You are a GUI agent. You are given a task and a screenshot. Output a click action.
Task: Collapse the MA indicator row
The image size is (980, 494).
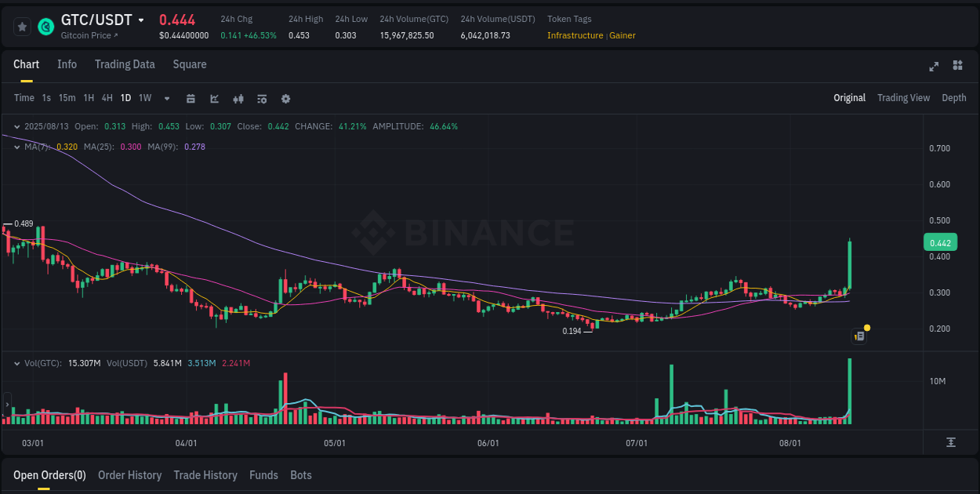coord(16,146)
